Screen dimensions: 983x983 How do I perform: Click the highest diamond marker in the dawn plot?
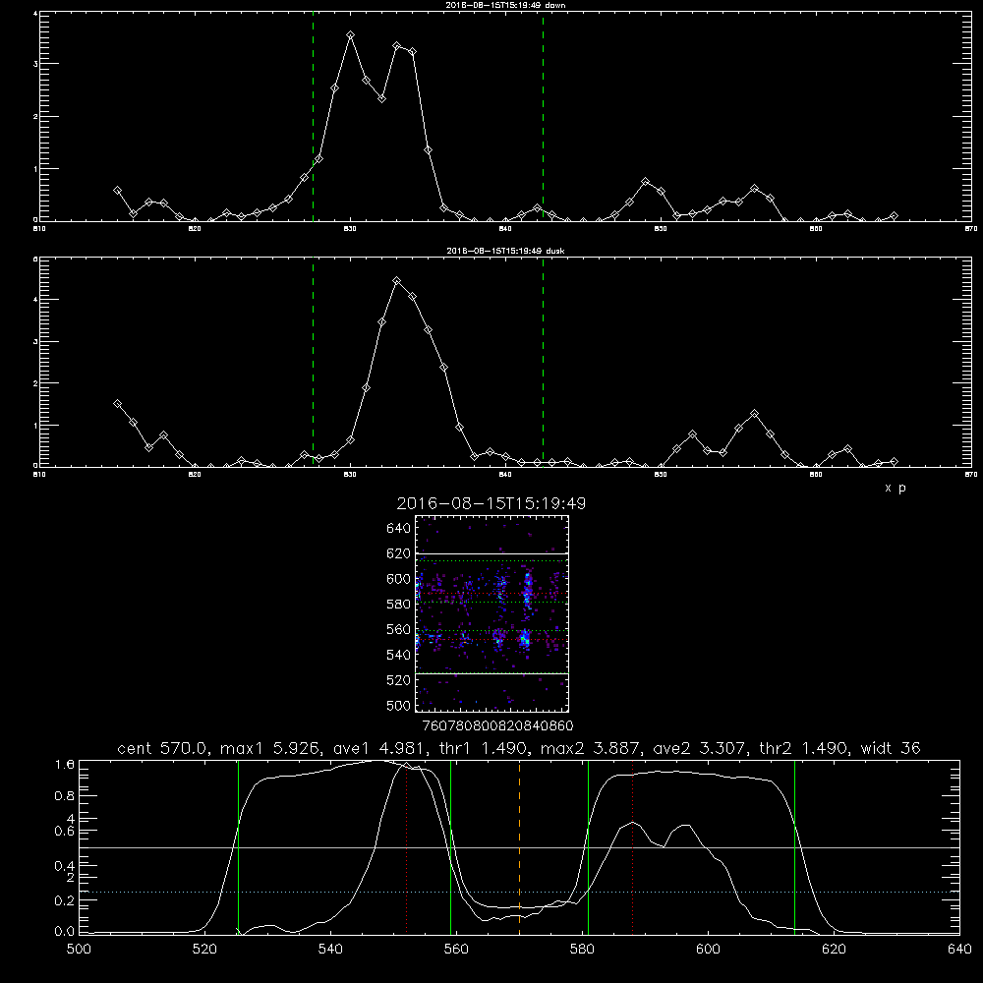351,35
